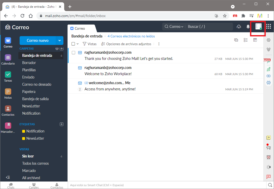Open reminder alarm clock icon
This screenshot has width=274, height=189.
pyautogui.click(x=269, y=157)
